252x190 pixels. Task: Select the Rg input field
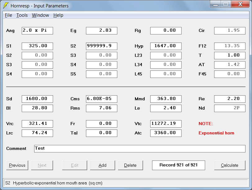pyautogui.click(x=166, y=30)
